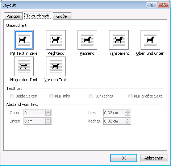The height and width of the screenshot is (166, 171).
Task: Increase the Oben distance with up arrow
Action: tap(48, 111)
